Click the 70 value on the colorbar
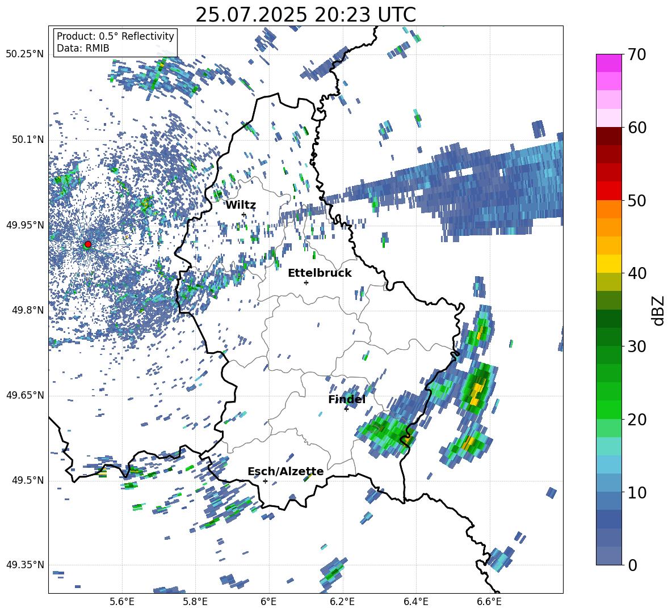Screen dimensions: 672x613 tap(636, 54)
